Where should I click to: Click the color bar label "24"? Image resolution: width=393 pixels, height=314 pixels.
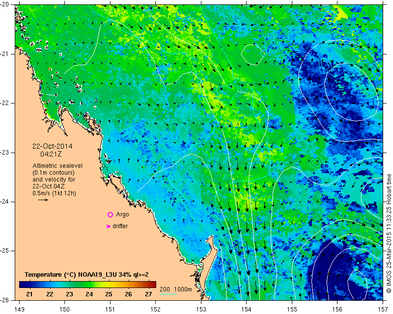point(89,294)
